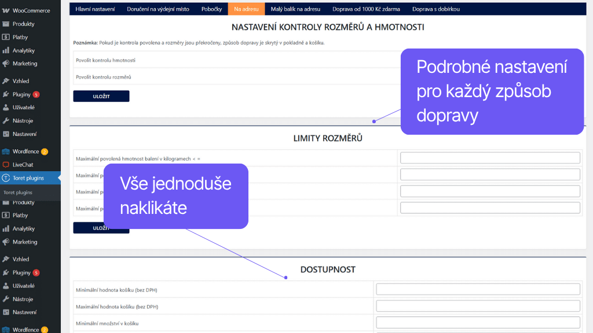Open the LiveChat sidebar item
This screenshot has height=333, width=593.
click(24, 165)
